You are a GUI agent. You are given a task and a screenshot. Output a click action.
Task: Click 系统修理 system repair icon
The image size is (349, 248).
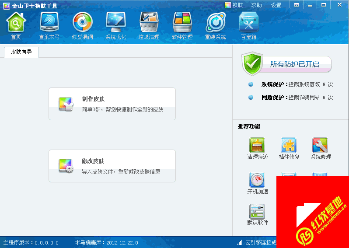(x=320, y=145)
